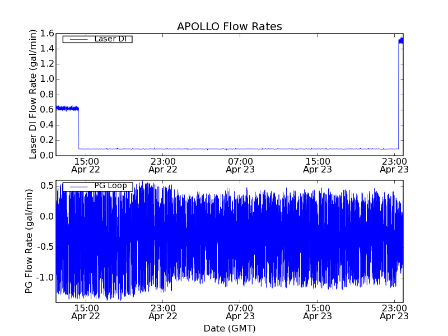The image size is (448, 336).
Task: Click the Laser DI spike near 1.5 at right
Action: click(x=400, y=40)
